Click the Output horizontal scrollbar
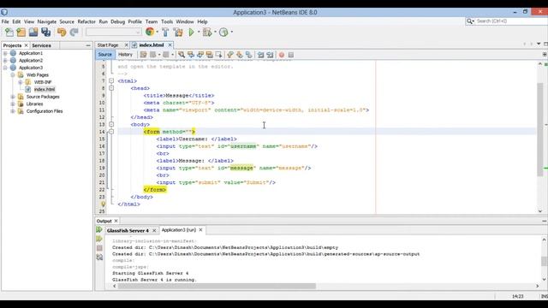The width and height of the screenshot is (548, 308). coord(217,286)
